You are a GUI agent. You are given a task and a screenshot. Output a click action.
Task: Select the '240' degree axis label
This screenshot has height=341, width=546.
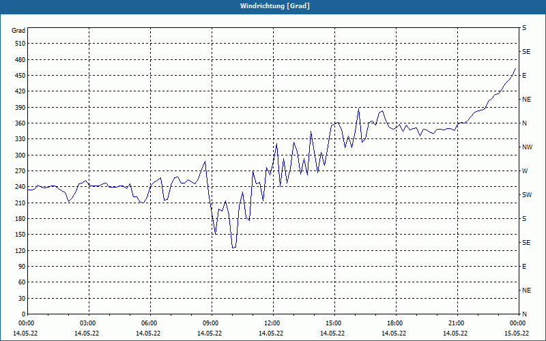point(20,187)
